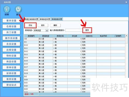Open 商品设置 in the sidebar

(x=11, y=62)
